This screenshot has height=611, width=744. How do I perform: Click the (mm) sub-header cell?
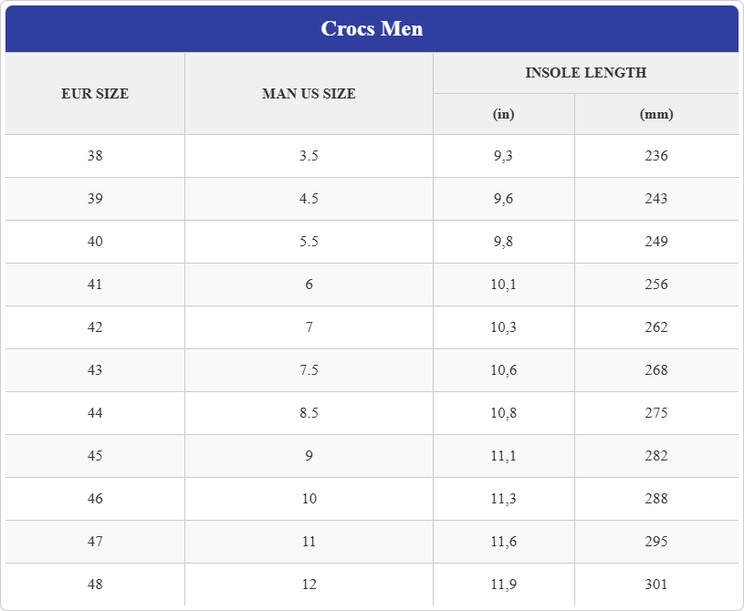pos(656,114)
